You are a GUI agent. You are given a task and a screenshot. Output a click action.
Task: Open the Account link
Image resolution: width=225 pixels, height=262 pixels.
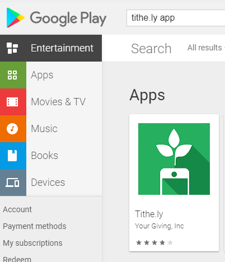pyautogui.click(x=17, y=209)
